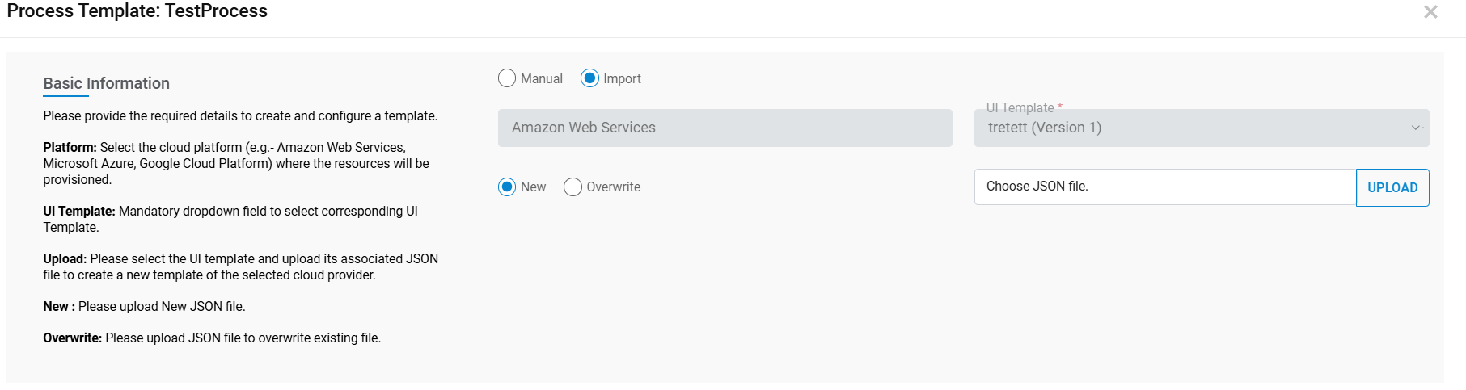Click the bold Overwrite: help text
The height and width of the screenshot is (390, 1466).
(x=72, y=338)
